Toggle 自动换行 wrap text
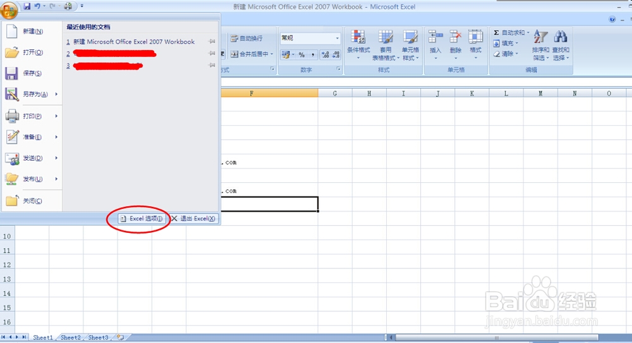The width and height of the screenshot is (632, 343). click(246, 39)
